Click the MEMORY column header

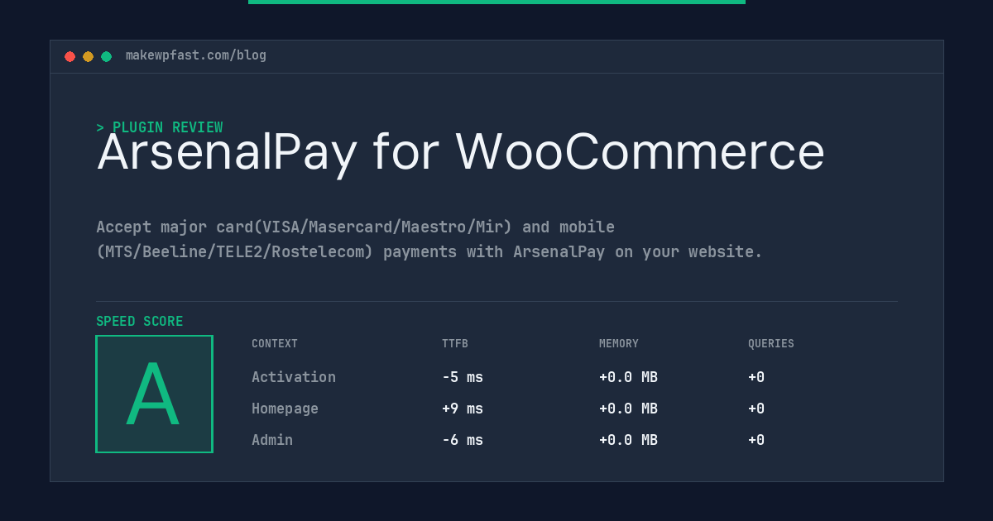pyautogui.click(x=619, y=344)
